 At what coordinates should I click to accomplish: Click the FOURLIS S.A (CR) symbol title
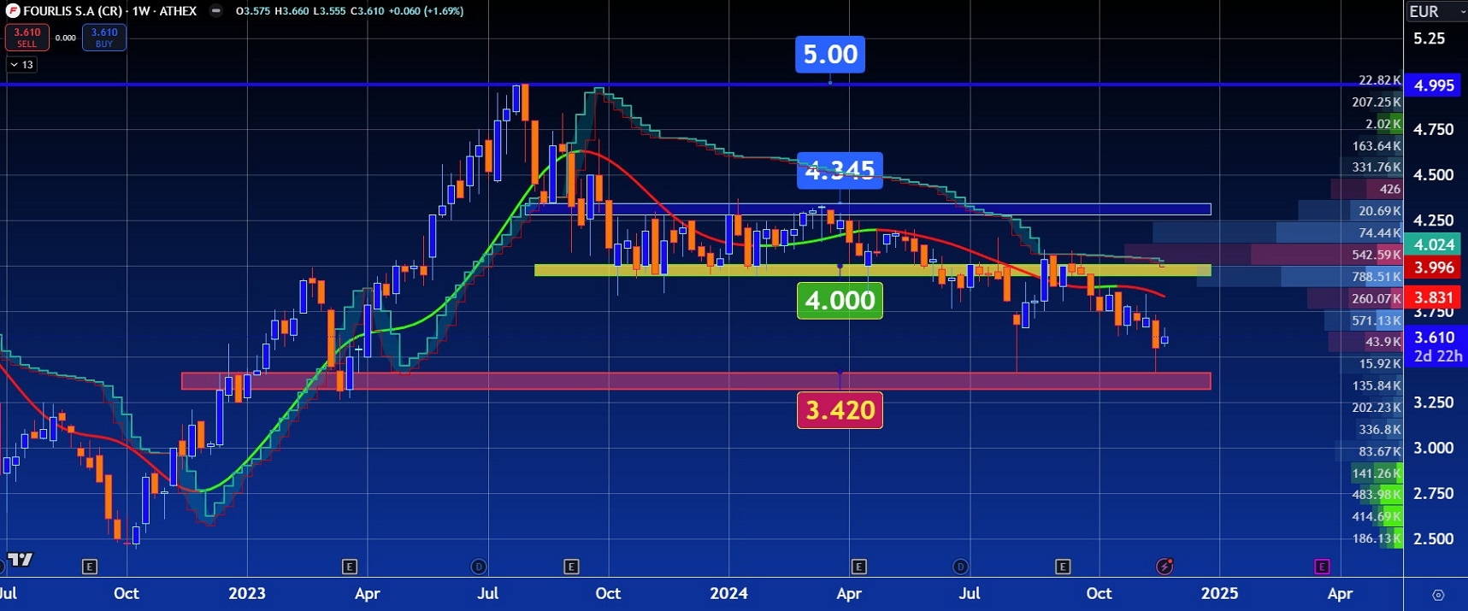tap(73, 11)
